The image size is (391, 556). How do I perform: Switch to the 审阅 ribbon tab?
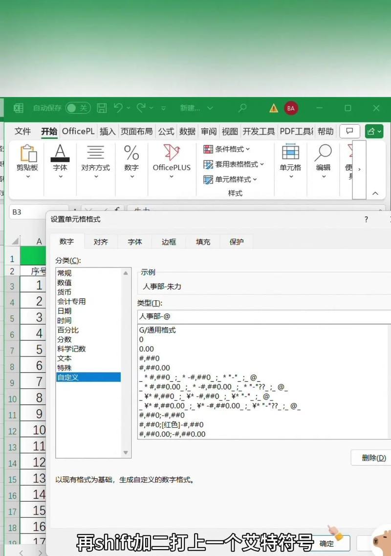[209, 131]
